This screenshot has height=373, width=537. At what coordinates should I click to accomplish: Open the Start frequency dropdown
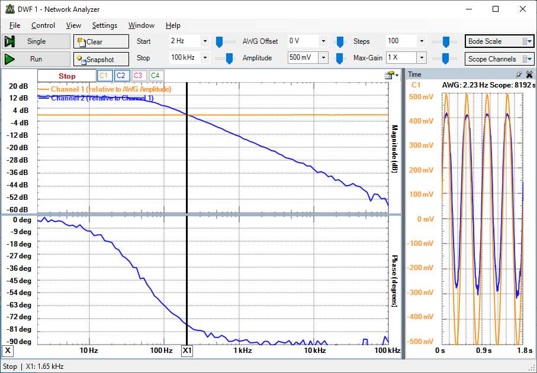205,41
